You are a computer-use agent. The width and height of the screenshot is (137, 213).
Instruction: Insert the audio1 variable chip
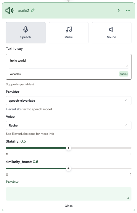(124, 74)
